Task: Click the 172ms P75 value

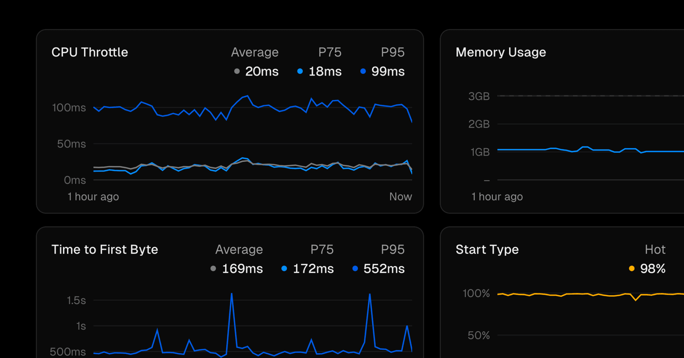Action: coord(313,269)
